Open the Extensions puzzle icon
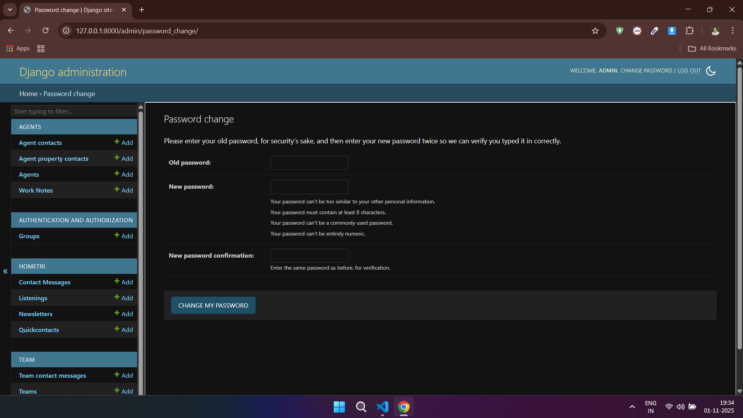This screenshot has height=418, width=743. 690,31
